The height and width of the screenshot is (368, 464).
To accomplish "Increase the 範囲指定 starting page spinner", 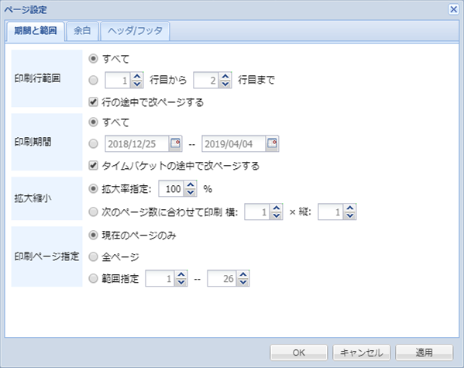I will [181, 275].
